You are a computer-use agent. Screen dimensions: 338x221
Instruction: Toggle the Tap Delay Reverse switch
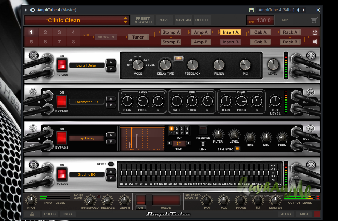(203, 130)
